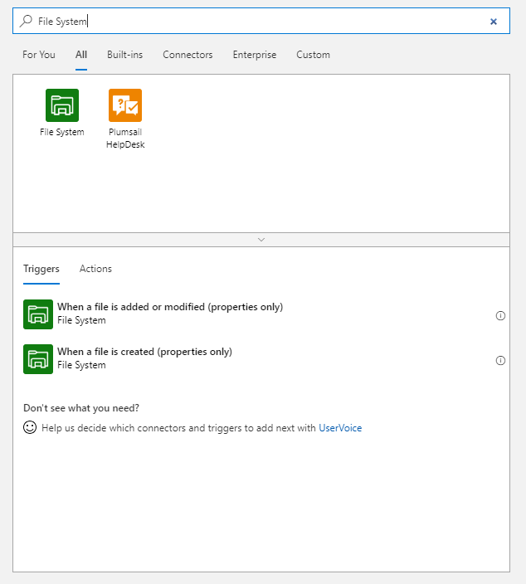Click icon for file created trigger
526x584 pixels.
38,359
